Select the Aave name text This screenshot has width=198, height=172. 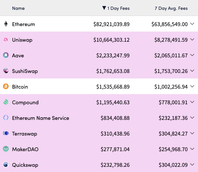[18, 56]
